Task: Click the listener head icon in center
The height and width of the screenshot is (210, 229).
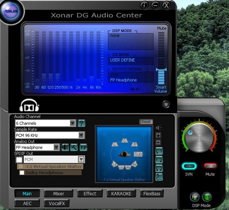Action: point(125,154)
